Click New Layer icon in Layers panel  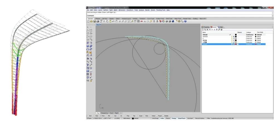203,30
